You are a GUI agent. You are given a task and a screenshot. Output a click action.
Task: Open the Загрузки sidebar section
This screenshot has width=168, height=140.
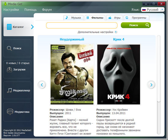[17, 69]
